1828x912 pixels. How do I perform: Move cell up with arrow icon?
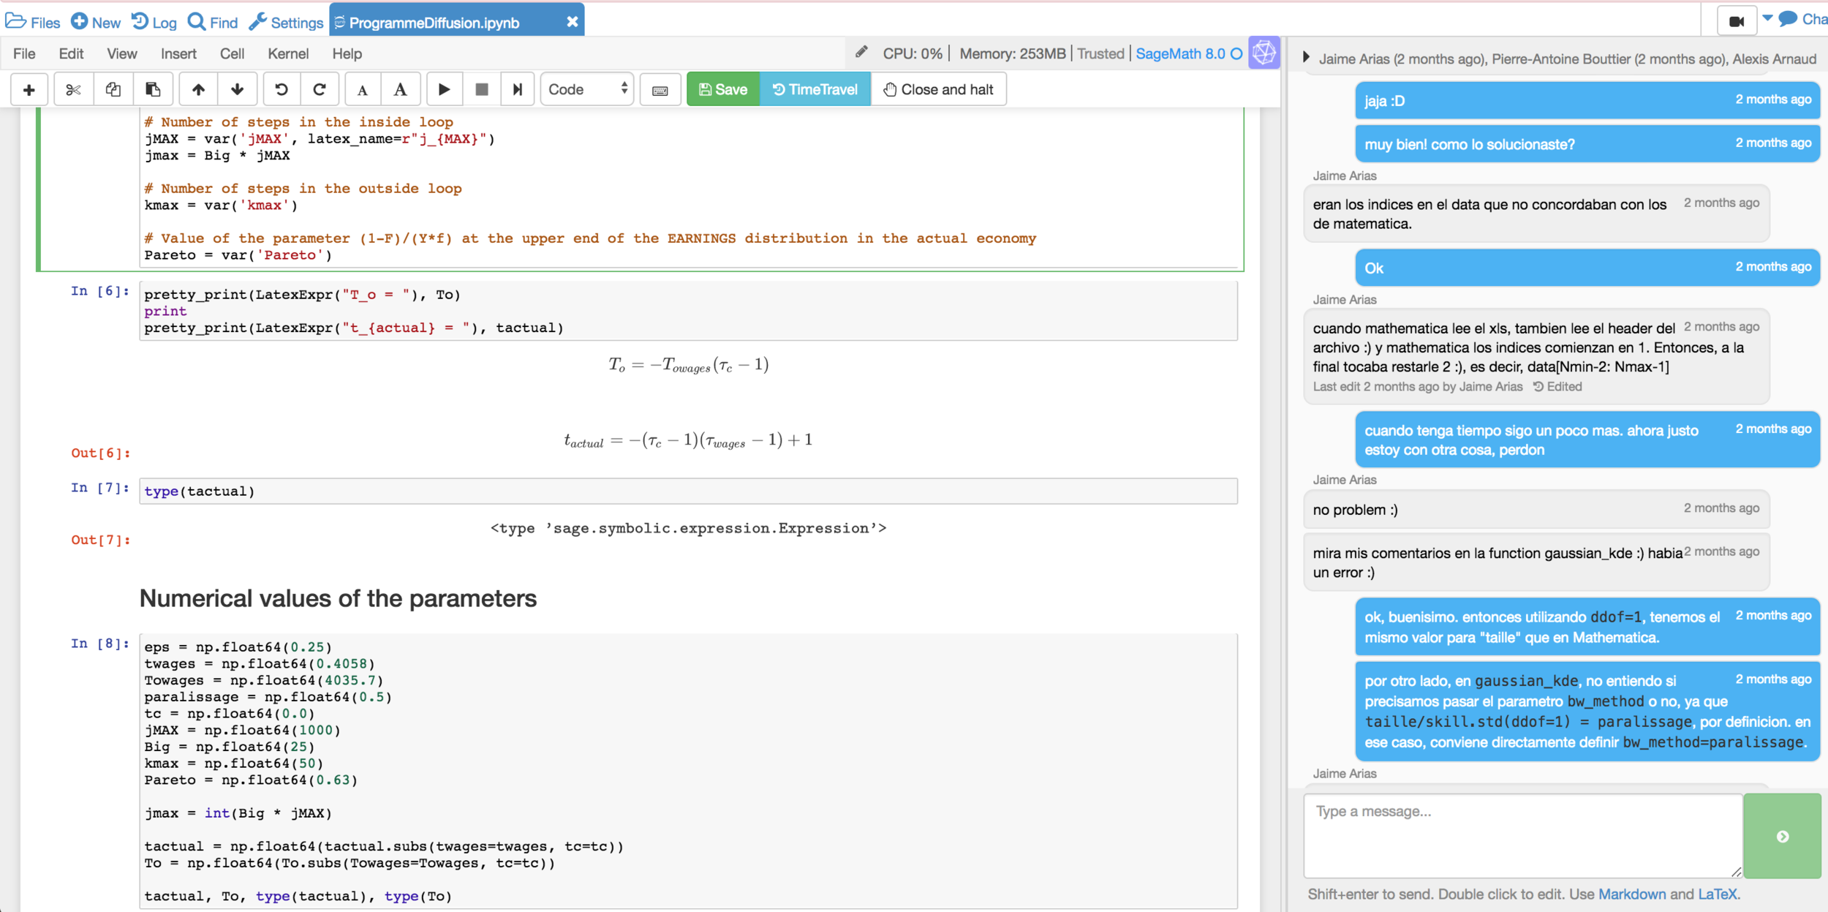[x=198, y=89]
